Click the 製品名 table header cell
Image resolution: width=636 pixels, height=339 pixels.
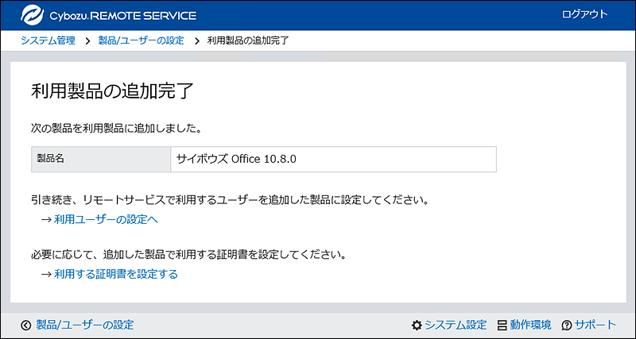click(x=101, y=159)
